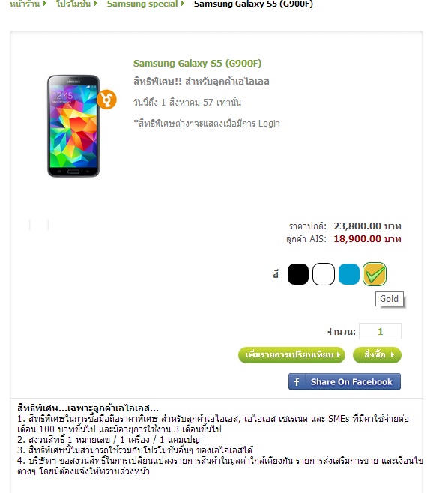This screenshot has width=427, height=493.
Task: Click the checked Gold color swatch
Action: point(374,274)
